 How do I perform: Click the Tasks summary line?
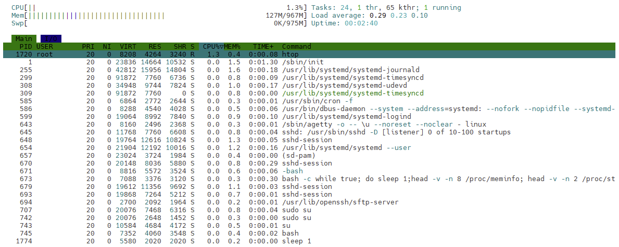tap(386, 7)
